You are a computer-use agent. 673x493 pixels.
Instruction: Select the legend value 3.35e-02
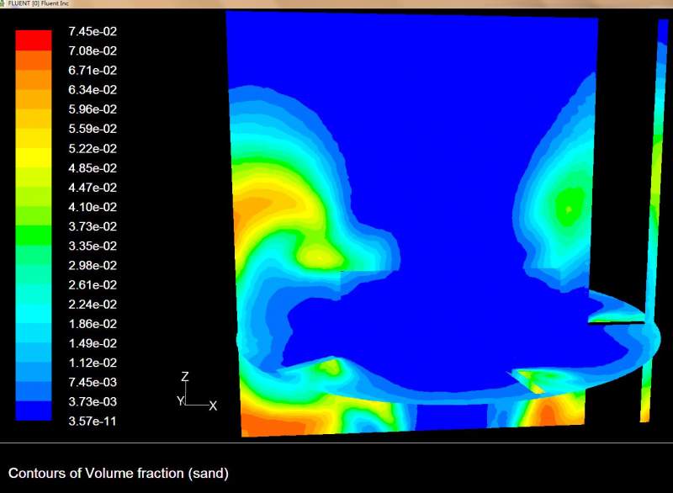coord(93,246)
